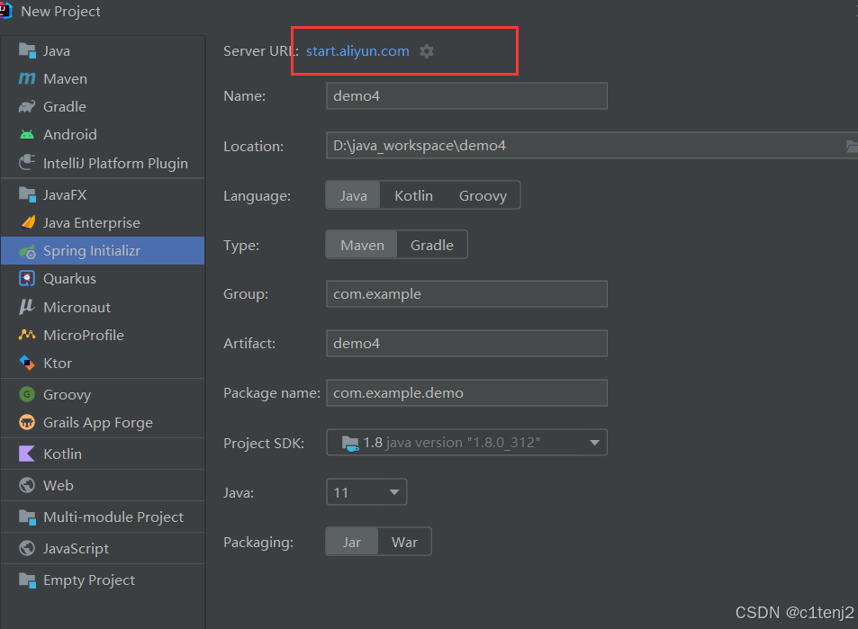The image size is (858, 629).
Task: Click the MicroProfile icon
Action: (x=27, y=334)
